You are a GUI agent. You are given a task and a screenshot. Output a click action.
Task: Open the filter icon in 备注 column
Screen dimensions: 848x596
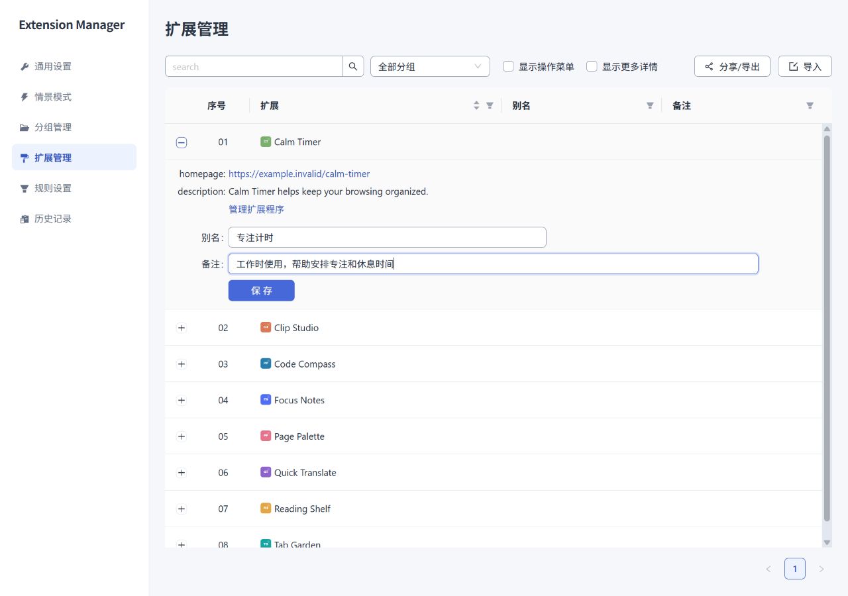click(x=810, y=105)
